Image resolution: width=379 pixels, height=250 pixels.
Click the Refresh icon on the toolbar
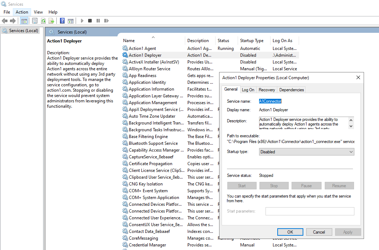tap(43, 20)
